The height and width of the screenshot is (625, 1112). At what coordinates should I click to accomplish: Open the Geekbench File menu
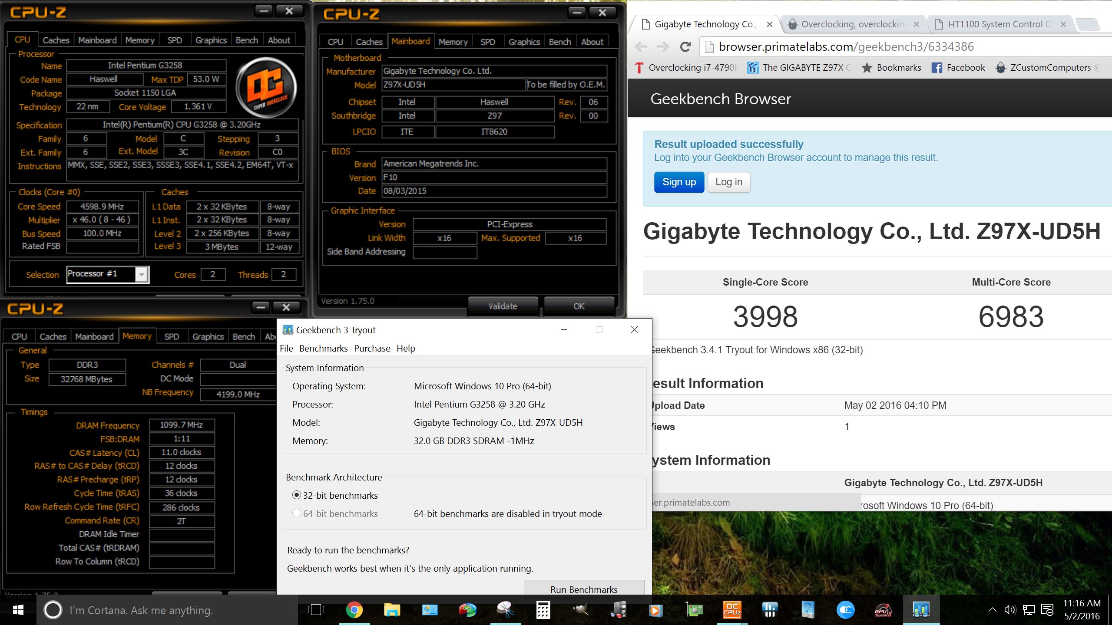(x=286, y=349)
